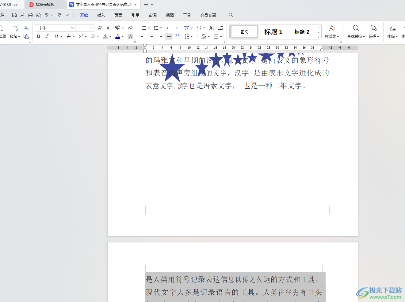Apply the 标题 2 heading style
Viewport: 405px width, 302px height.
302,32
